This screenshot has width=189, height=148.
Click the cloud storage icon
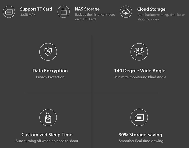click(x=126, y=12)
